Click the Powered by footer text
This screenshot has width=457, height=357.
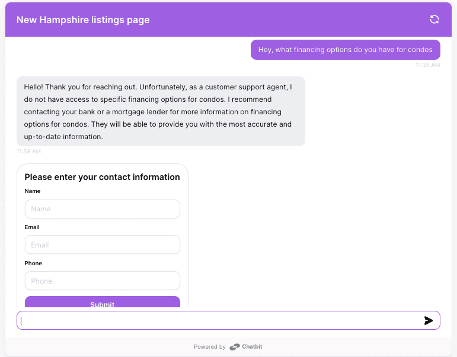(x=210, y=347)
